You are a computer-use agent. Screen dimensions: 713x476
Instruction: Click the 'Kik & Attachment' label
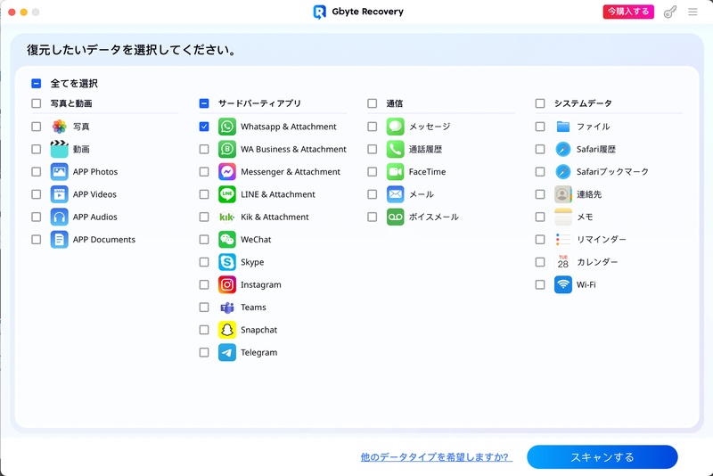click(275, 217)
